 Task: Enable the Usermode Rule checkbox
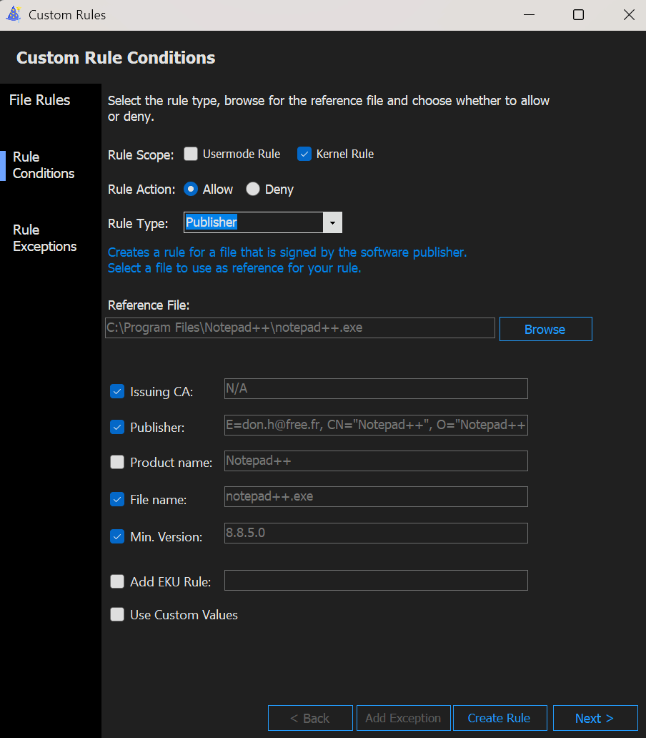point(191,154)
